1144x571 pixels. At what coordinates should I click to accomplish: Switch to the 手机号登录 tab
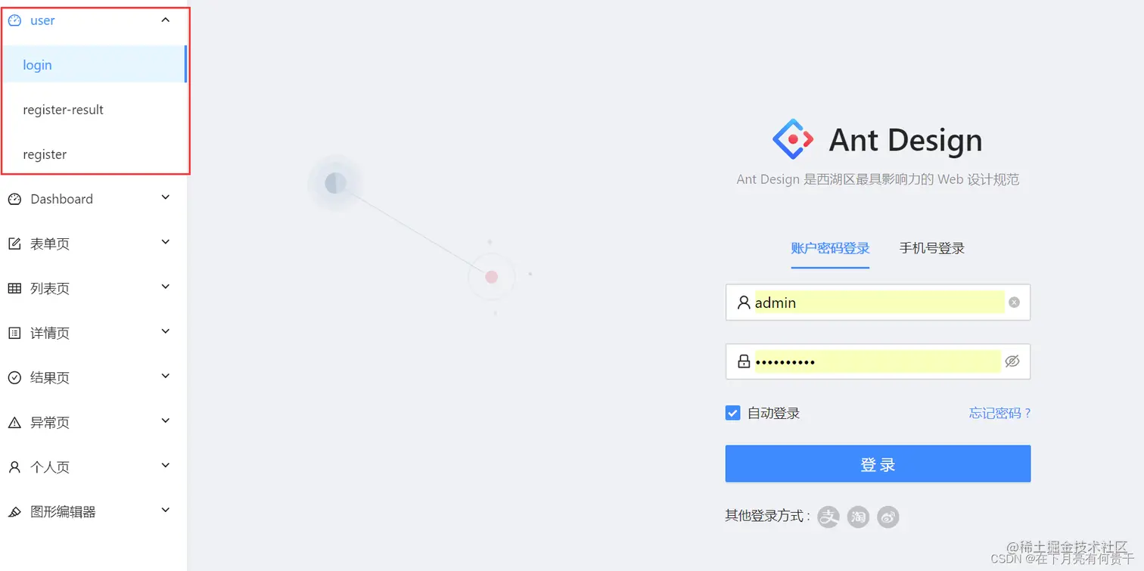click(931, 248)
